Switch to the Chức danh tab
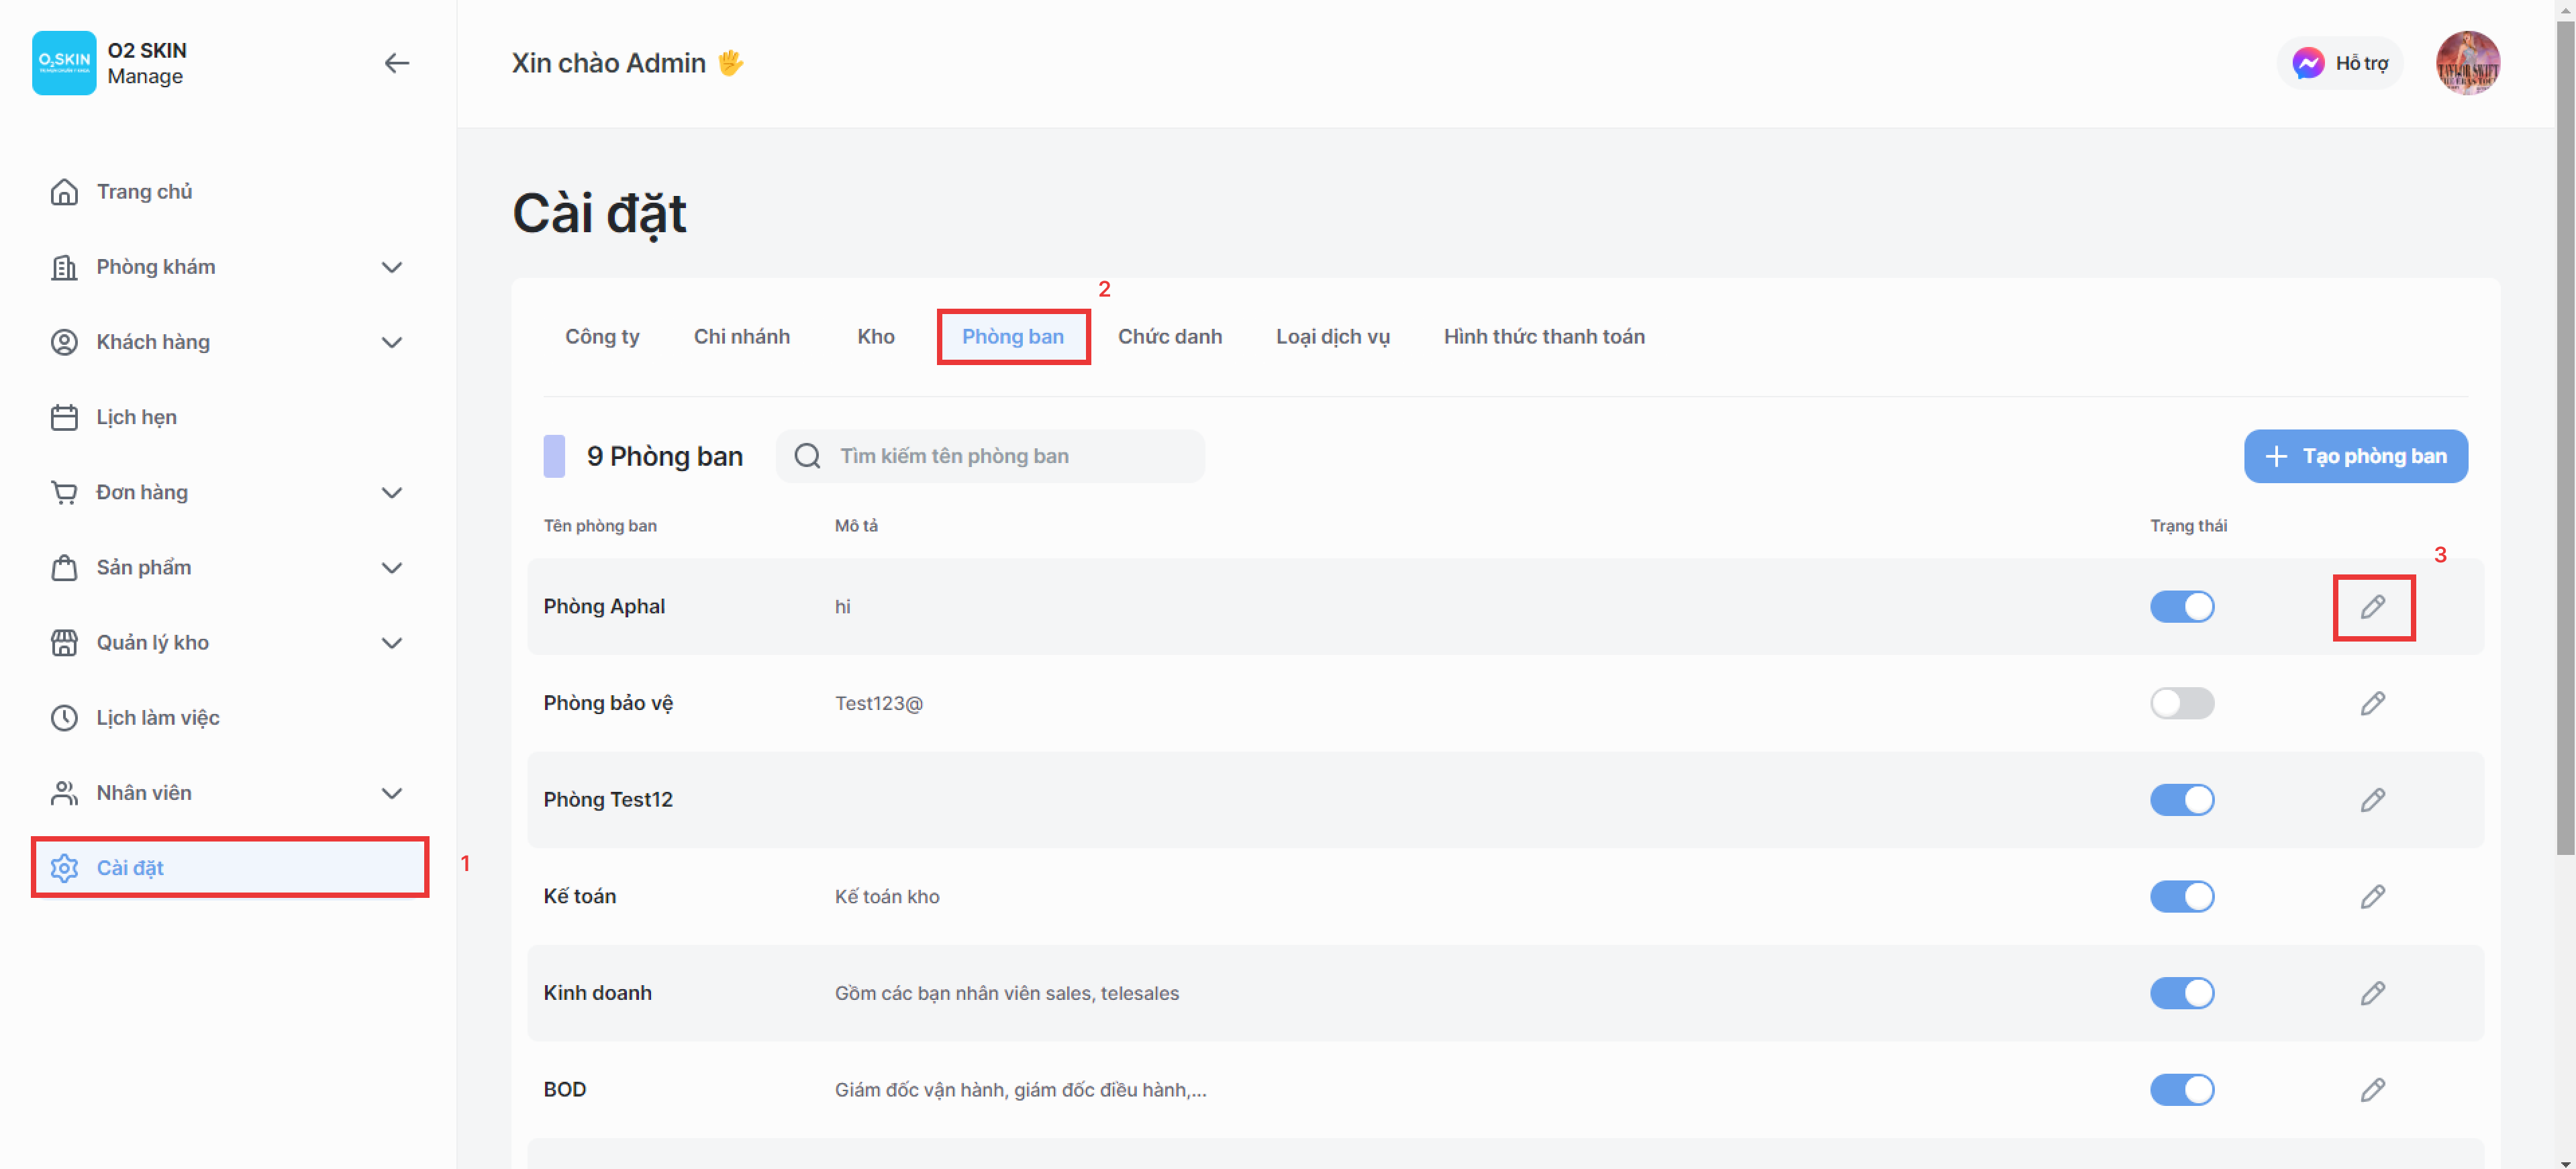Screen dimensions: 2576x1169 (1169, 337)
